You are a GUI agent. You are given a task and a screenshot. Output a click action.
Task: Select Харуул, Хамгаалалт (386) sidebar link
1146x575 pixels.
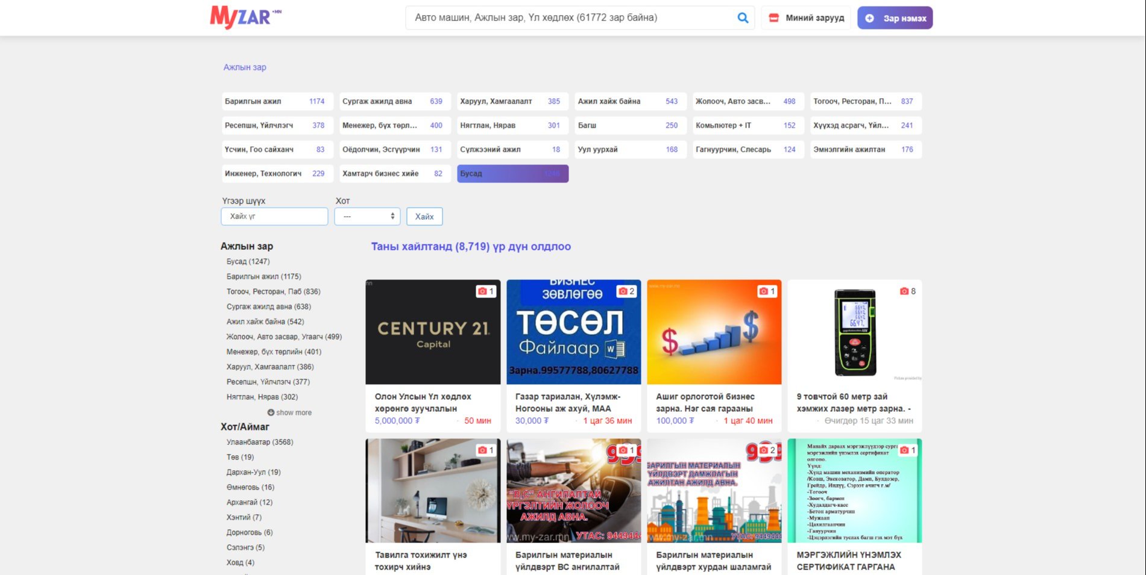point(270,367)
